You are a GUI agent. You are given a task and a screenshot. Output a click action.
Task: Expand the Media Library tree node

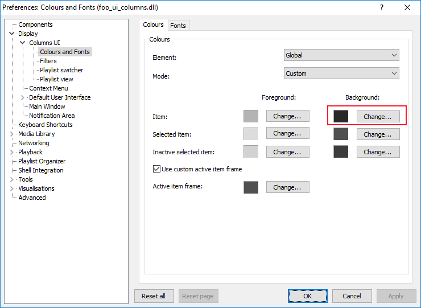(12, 134)
